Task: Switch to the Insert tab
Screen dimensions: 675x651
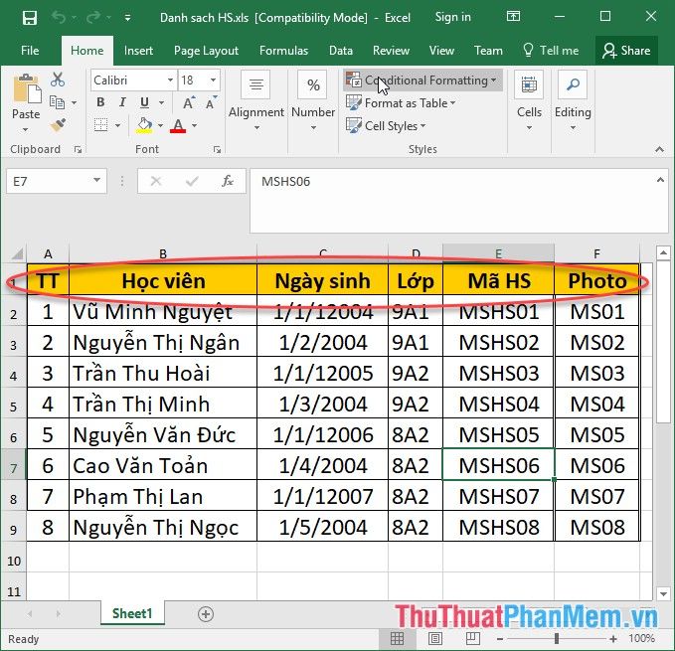Action: [x=138, y=51]
